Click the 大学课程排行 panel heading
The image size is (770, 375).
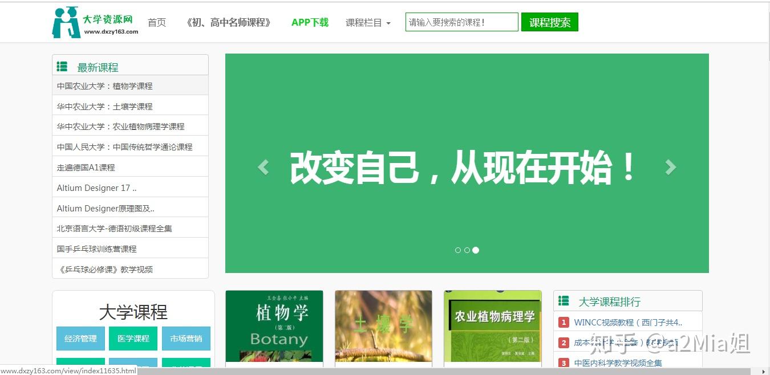coord(609,301)
